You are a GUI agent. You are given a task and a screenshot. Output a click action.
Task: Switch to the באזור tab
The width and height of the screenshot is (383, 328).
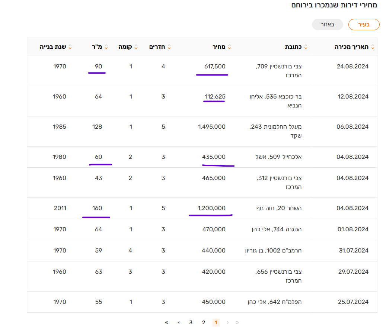(x=327, y=25)
